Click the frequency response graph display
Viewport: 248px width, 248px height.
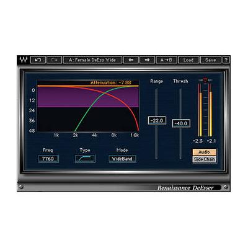[x=88, y=106]
